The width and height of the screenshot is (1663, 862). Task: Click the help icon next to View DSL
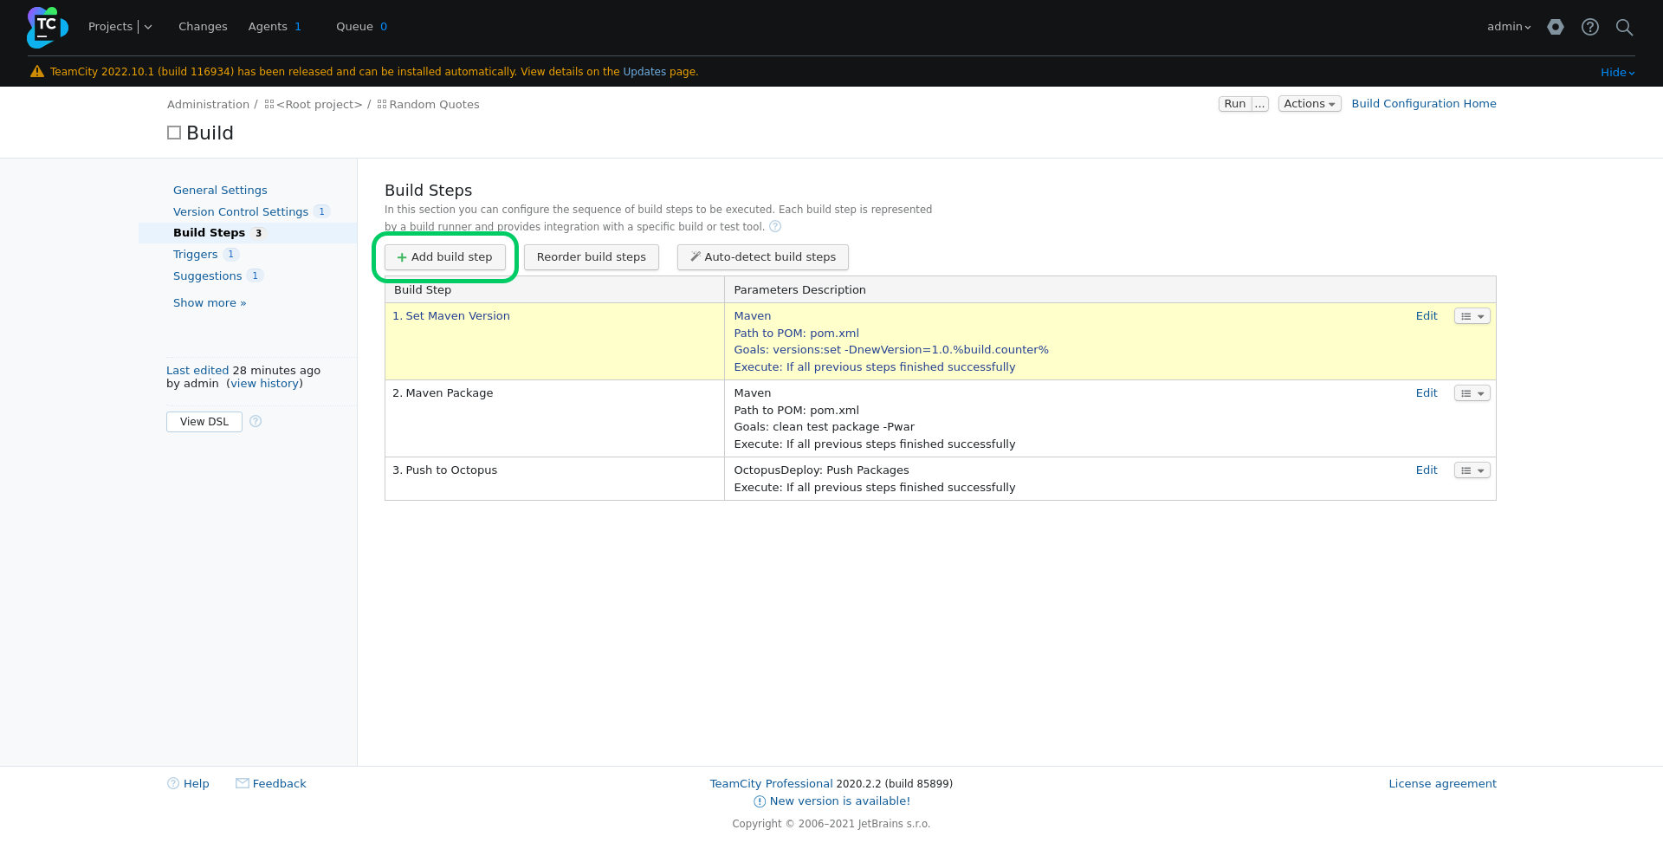[256, 422]
